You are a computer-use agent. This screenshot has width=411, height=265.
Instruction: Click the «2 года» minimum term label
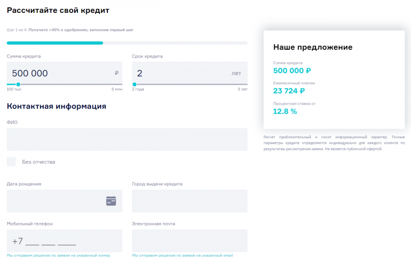tap(138, 89)
